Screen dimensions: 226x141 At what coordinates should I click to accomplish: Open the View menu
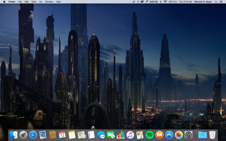(x=34, y=2)
